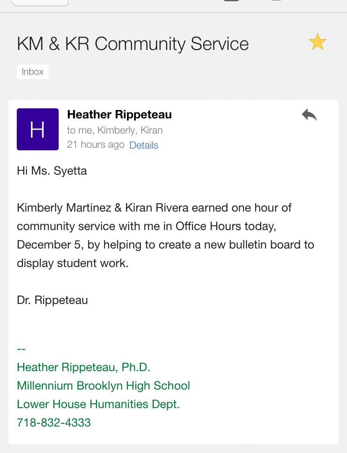Image resolution: width=347 pixels, height=453 pixels.
Task: Call the phone number 718-832-4333
Action: click(x=54, y=422)
